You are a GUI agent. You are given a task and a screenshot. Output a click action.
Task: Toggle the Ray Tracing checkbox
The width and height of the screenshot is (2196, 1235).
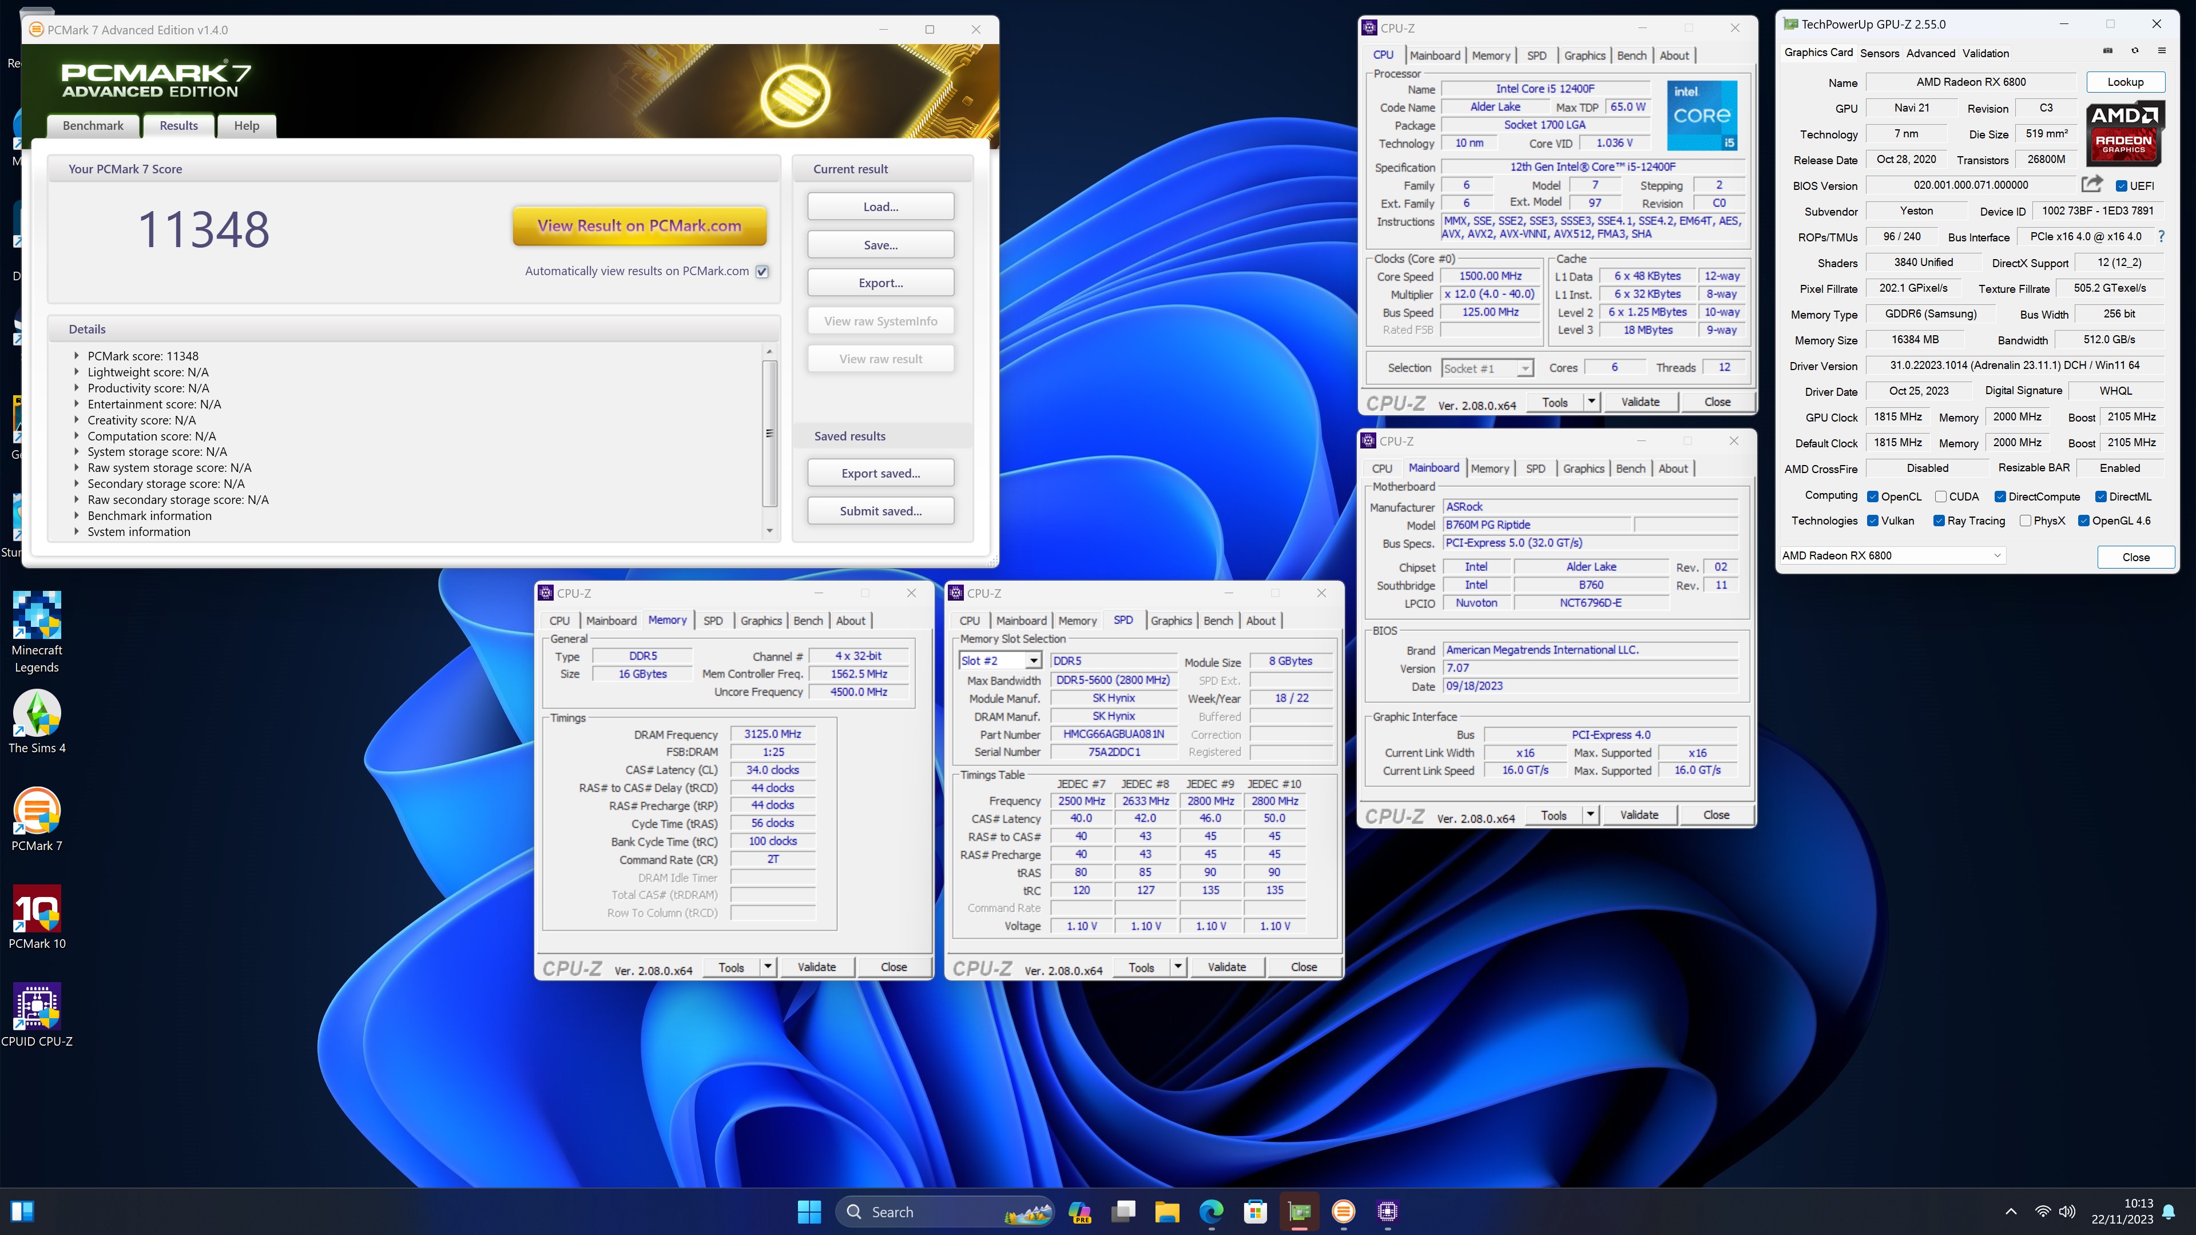click(1939, 521)
